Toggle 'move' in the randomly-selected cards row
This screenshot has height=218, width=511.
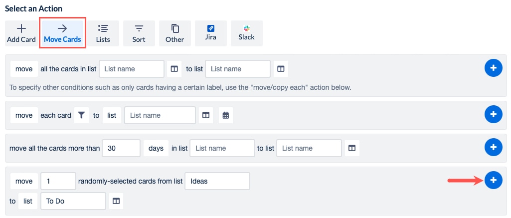[x=23, y=181]
